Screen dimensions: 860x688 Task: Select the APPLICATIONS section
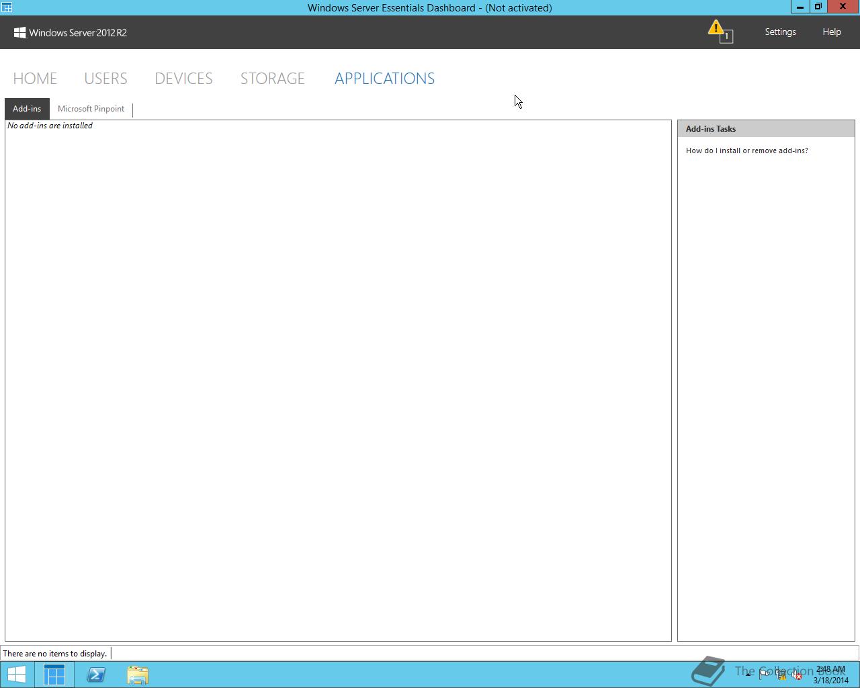(x=384, y=78)
